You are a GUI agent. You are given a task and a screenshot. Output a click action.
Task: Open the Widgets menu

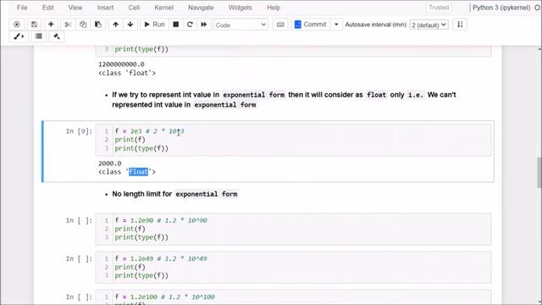(x=240, y=8)
